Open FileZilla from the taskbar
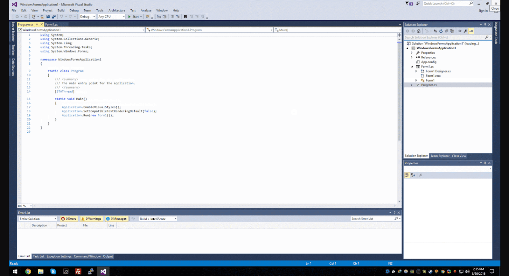Image resolution: width=509 pixels, height=276 pixels. pyautogui.click(x=78, y=272)
